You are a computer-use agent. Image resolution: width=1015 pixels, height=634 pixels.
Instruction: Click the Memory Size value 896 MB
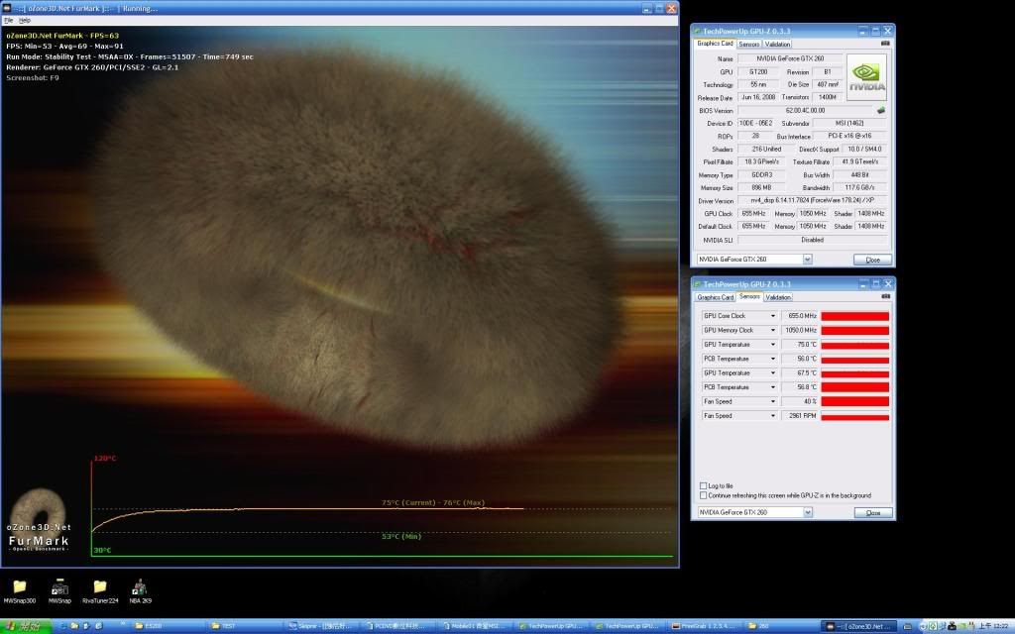[x=761, y=187]
